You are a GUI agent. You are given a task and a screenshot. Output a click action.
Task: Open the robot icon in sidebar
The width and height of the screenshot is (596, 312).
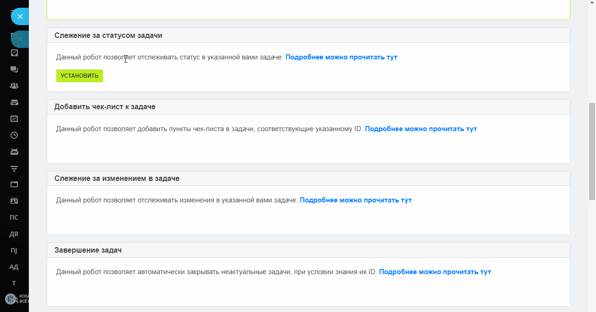tap(14, 152)
